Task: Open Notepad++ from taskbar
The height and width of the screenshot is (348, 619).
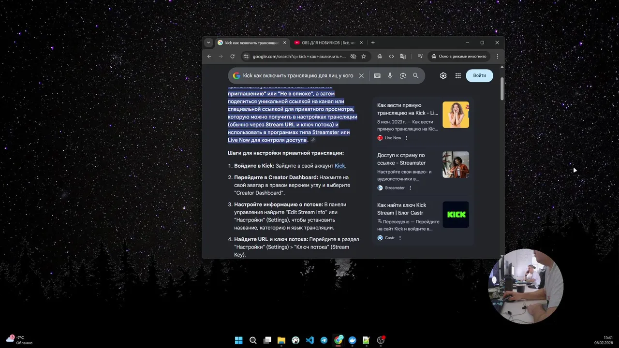Action: coord(367,340)
